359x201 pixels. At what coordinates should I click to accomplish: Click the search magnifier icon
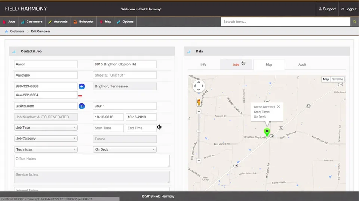click(355, 22)
